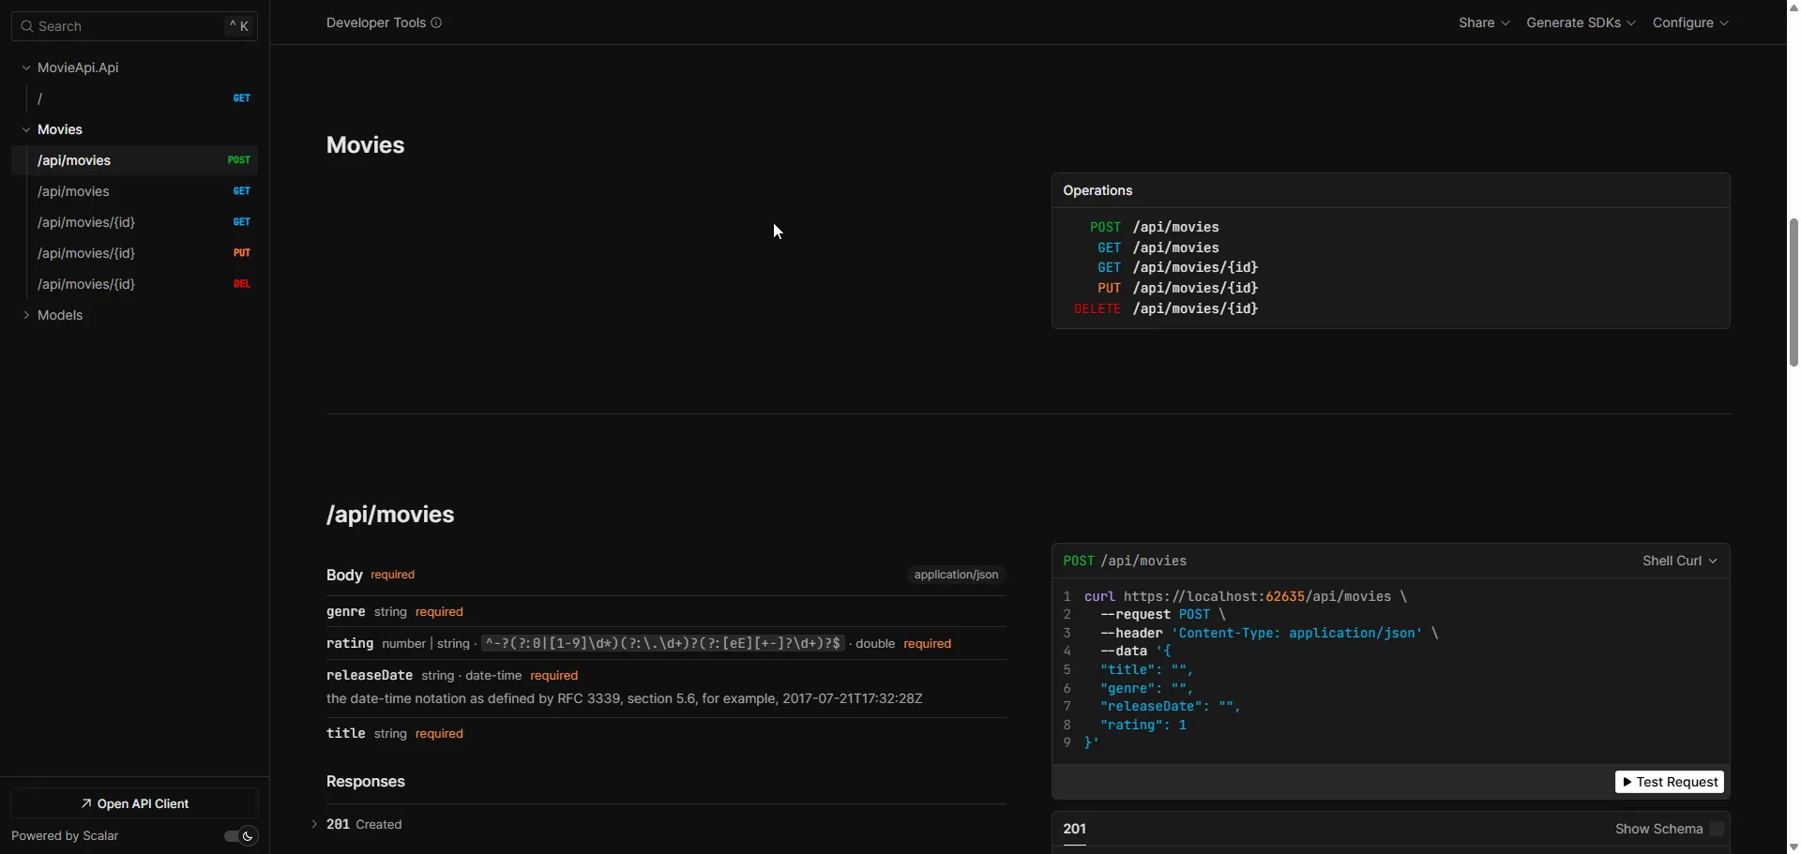Click the GET badge next to the / route

(242, 97)
